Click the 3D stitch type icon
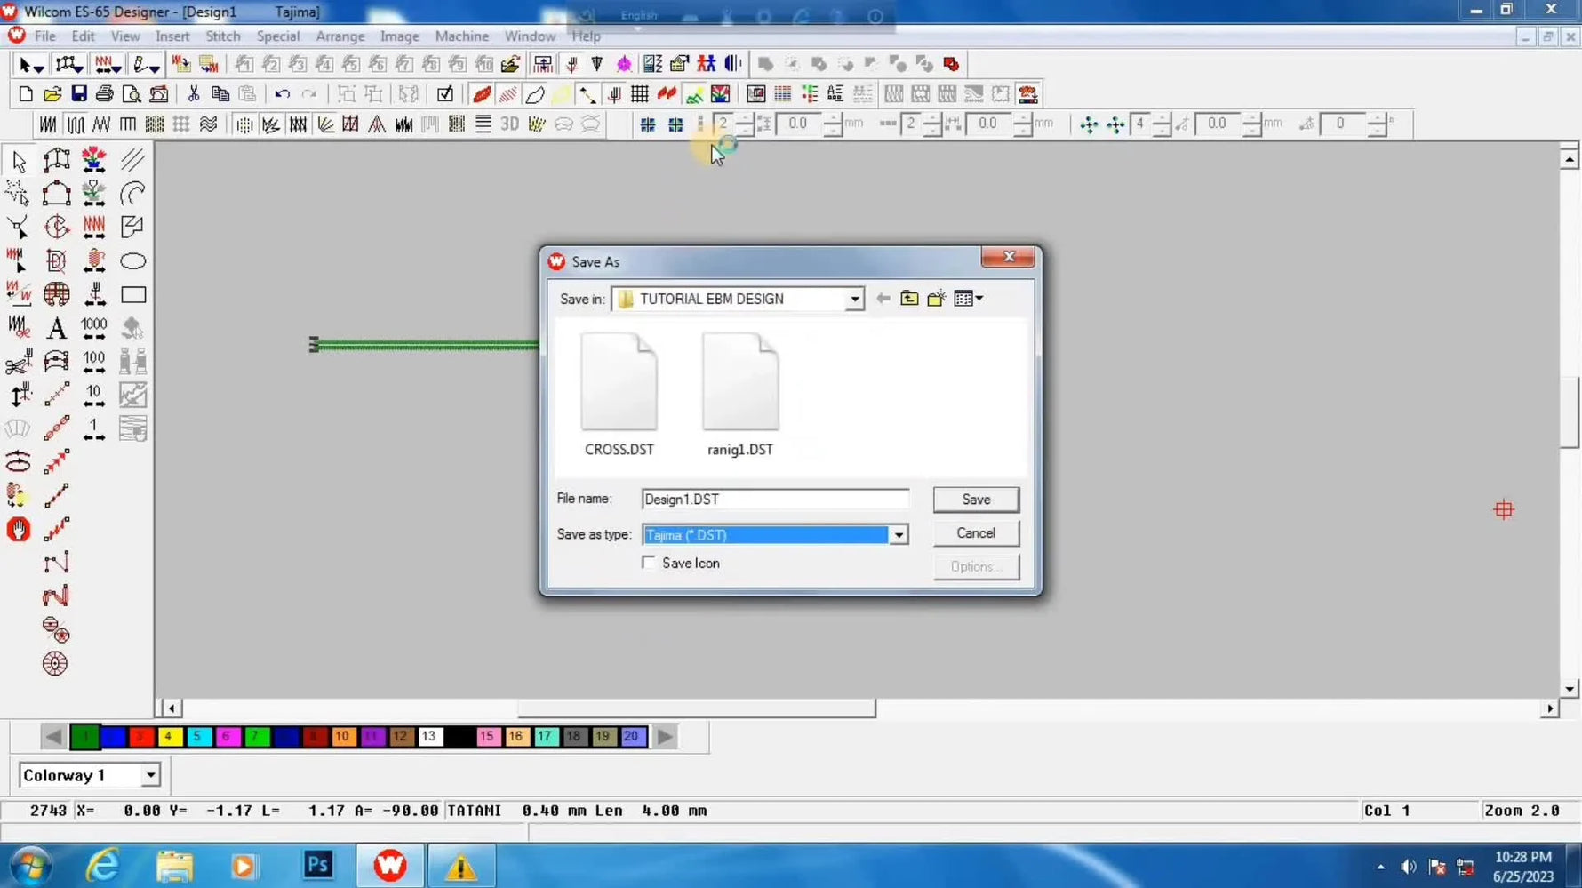The height and width of the screenshot is (888, 1582). (509, 124)
